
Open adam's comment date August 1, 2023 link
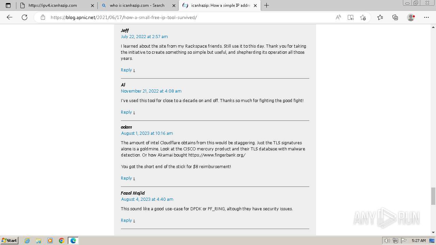pyautogui.click(x=147, y=133)
